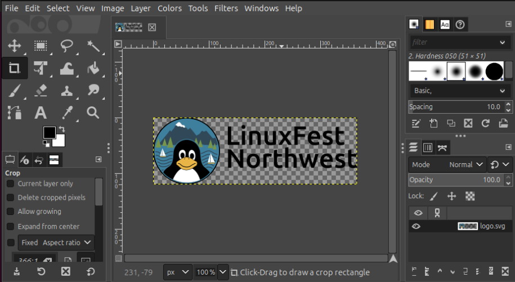Adjust the layer Opacity slider
Screen dimensions: 515x282
point(456,180)
